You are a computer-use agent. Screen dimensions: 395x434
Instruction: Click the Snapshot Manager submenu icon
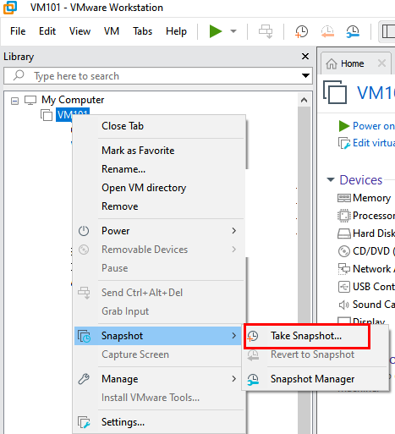[x=253, y=379]
